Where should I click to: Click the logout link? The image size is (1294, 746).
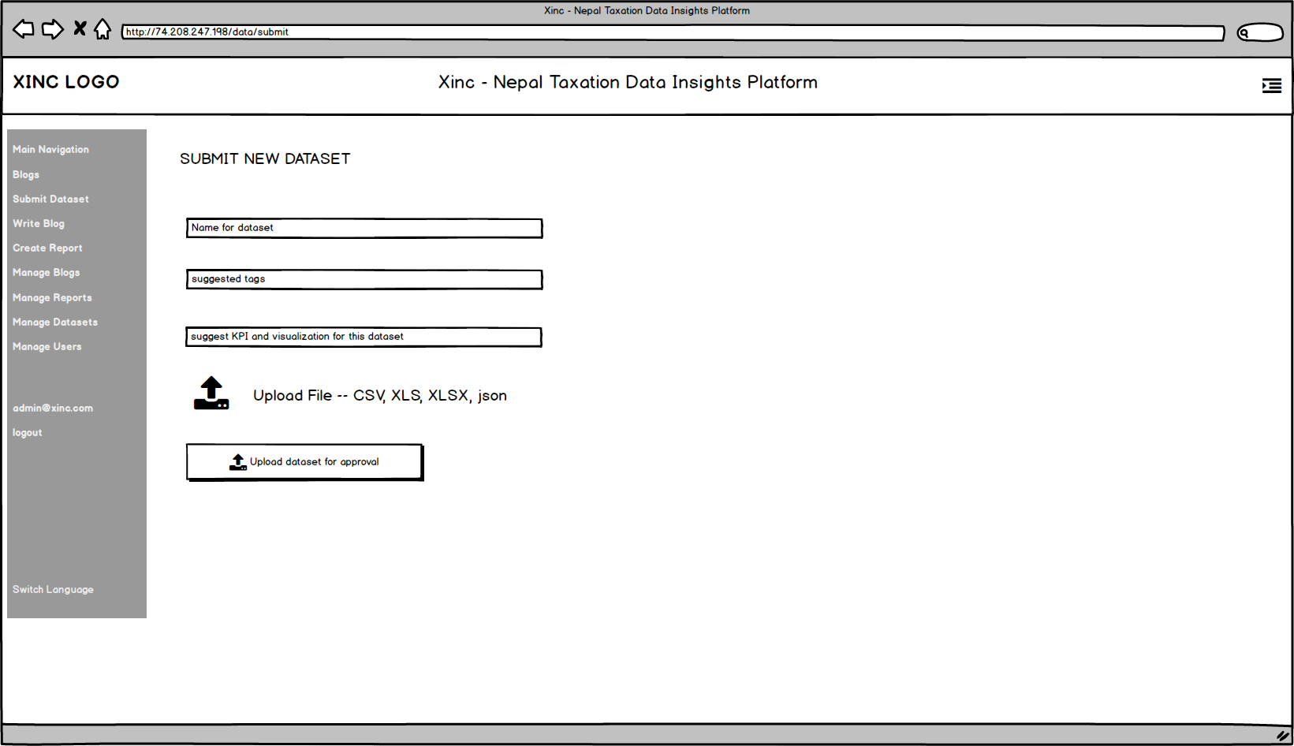[28, 432]
